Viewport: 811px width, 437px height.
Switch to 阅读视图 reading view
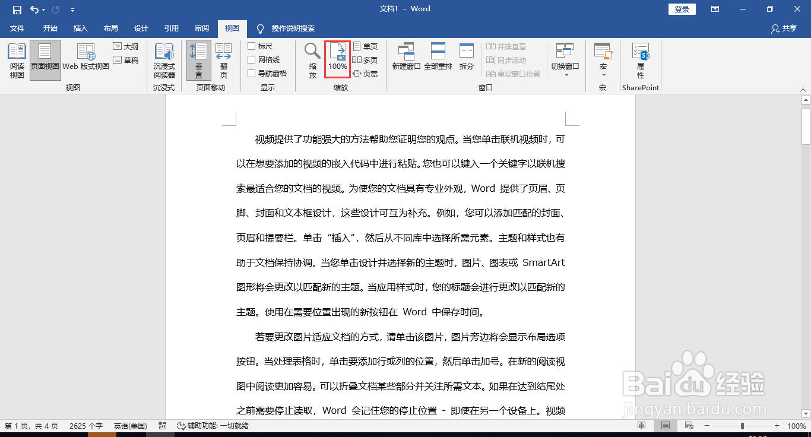point(17,59)
